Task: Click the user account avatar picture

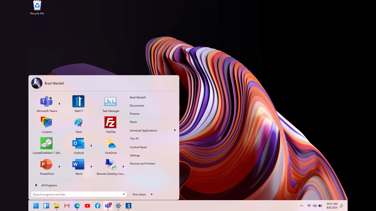Action: click(x=37, y=83)
